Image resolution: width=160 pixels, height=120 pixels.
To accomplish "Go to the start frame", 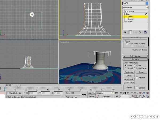I will tap(117, 93).
